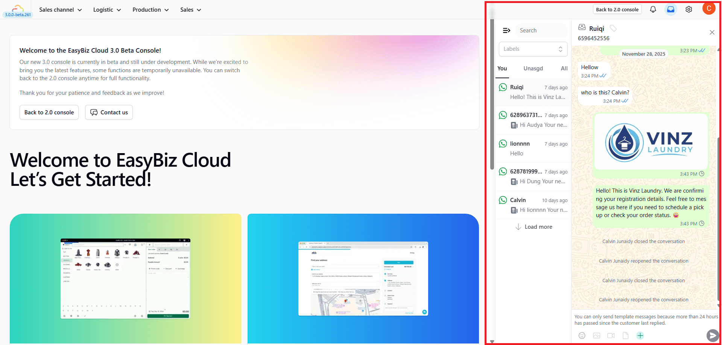Click the Contact us button
The height and width of the screenshot is (345, 722).
(109, 112)
